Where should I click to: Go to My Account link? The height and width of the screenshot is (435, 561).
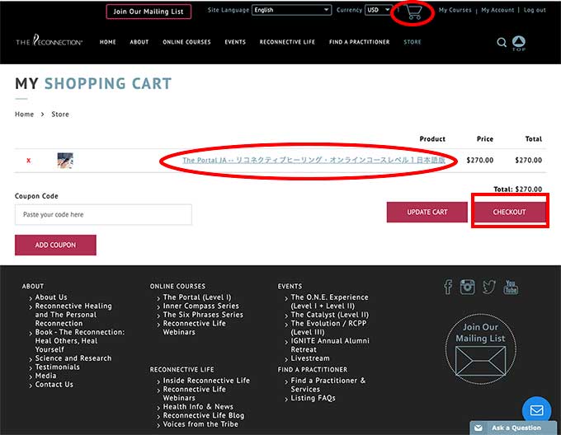tap(497, 10)
